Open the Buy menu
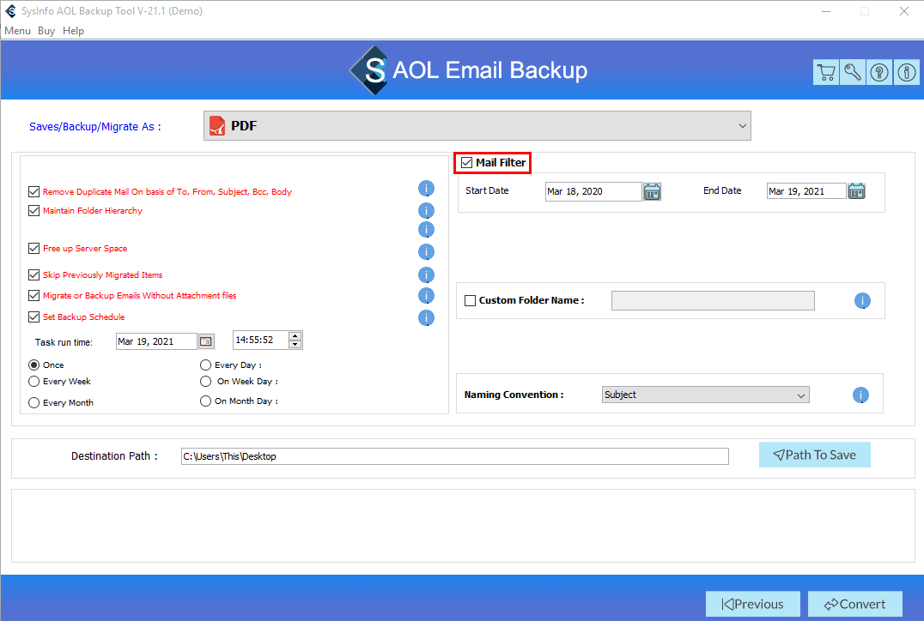924x621 pixels. [46, 31]
